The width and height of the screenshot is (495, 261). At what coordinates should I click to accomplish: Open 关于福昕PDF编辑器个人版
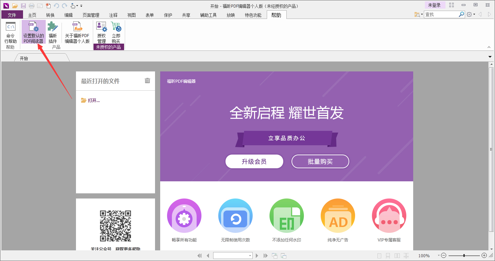tap(77, 33)
